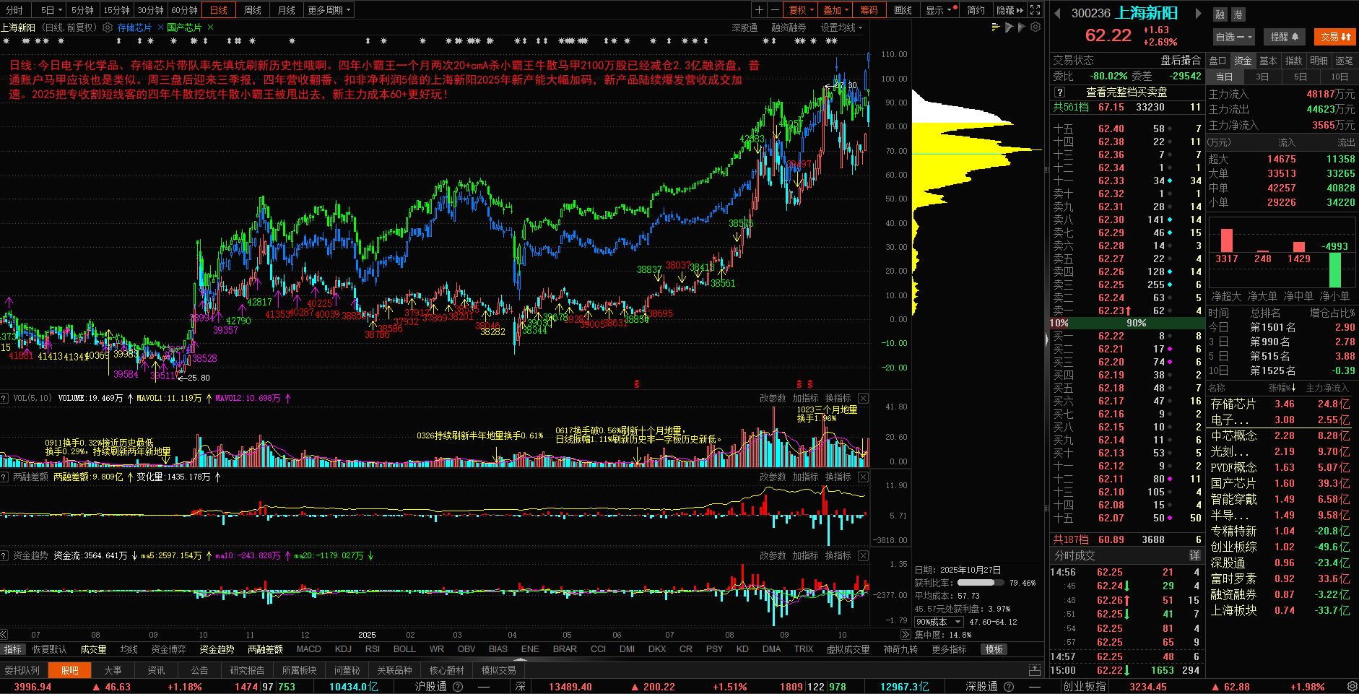The width and height of the screenshot is (1359, 694).
Task: Toggle 两融差额 indicator
Action: click(x=265, y=649)
